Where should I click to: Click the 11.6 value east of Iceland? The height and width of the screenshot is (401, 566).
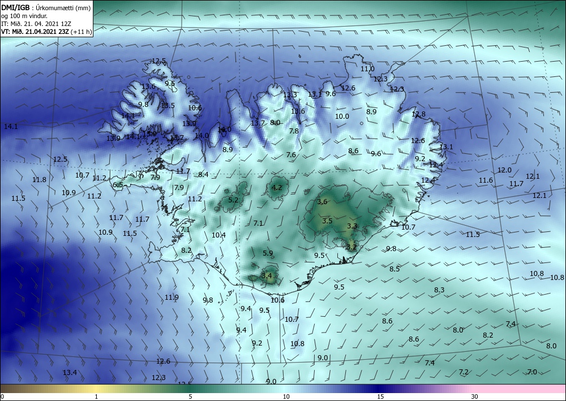(x=486, y=180)
